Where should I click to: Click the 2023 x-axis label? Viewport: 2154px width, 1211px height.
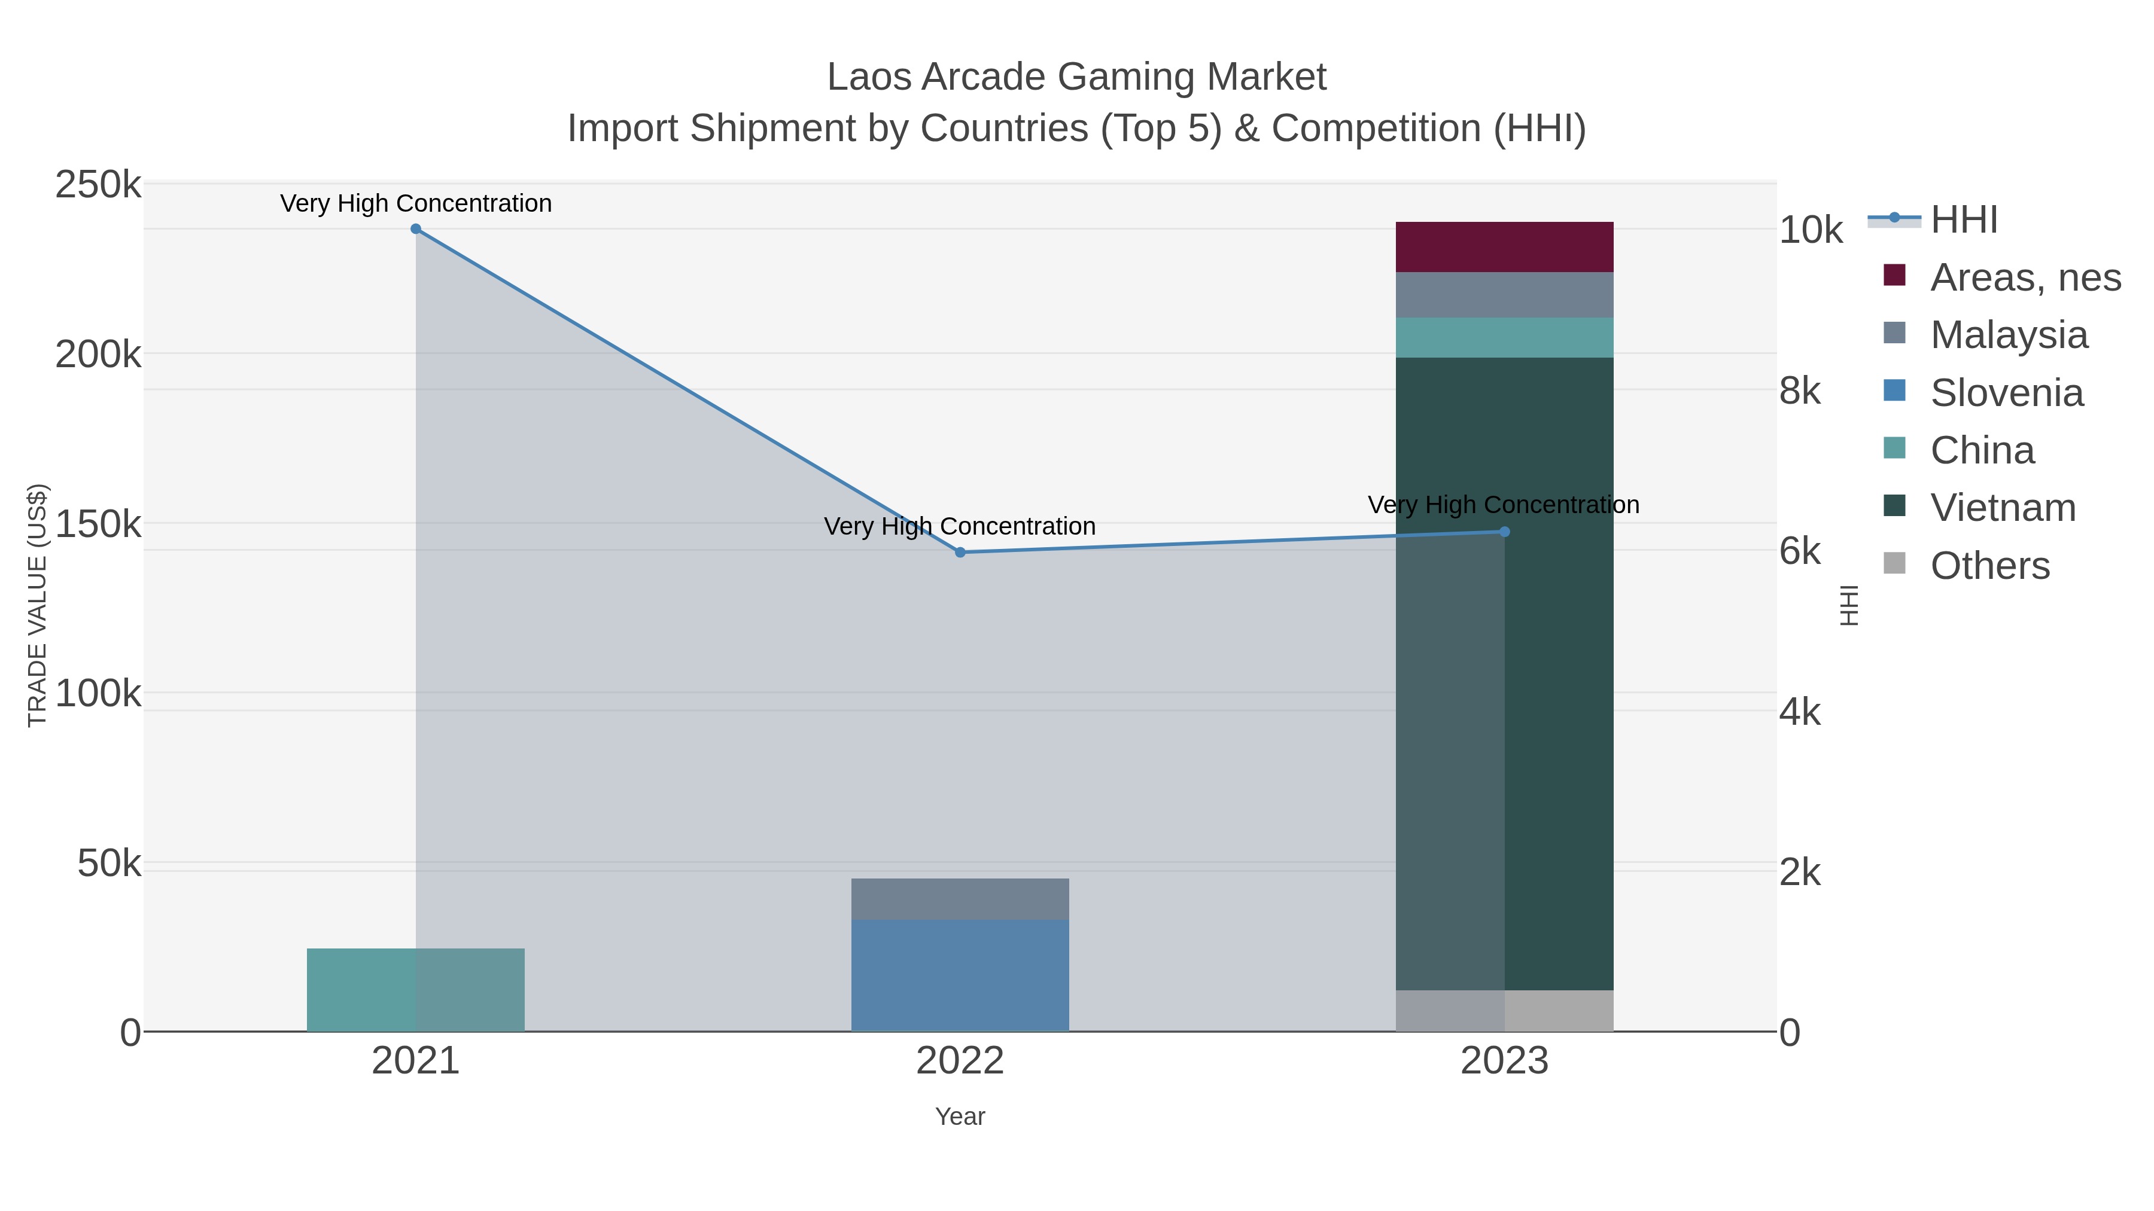pos(1504,1061)
